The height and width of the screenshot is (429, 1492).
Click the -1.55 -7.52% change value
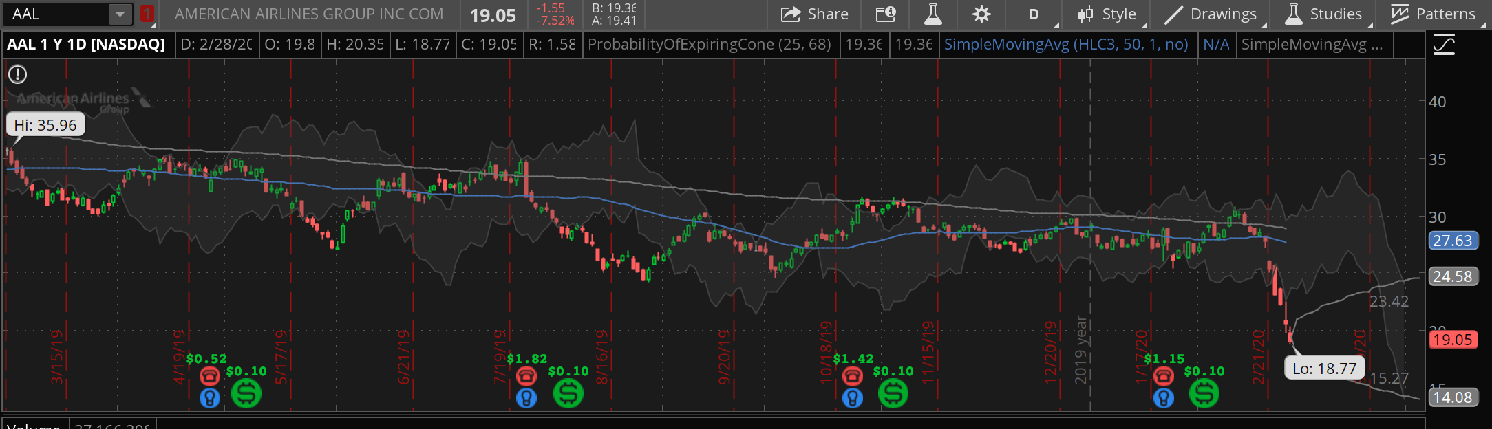click(555, 14)
